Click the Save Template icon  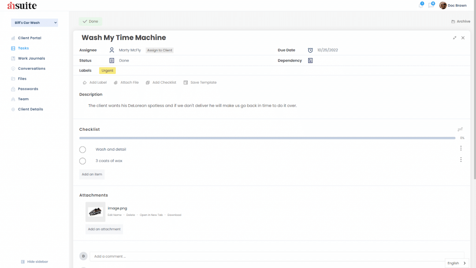(187, 82)
